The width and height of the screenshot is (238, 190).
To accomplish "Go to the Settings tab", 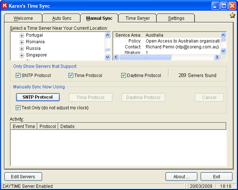I will click(x=176, y=18).
